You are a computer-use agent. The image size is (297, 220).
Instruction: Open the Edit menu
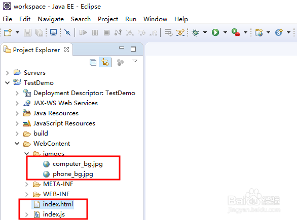tap(25, 19)
